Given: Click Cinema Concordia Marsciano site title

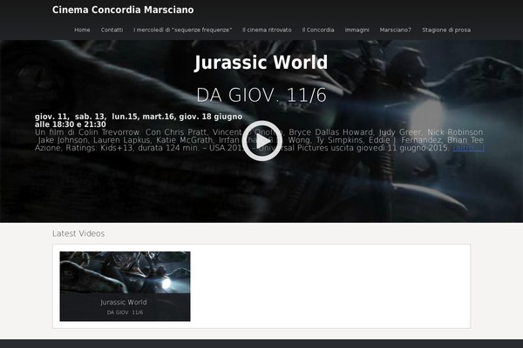Looking at the screenshot, I should (x=123, y=10).
